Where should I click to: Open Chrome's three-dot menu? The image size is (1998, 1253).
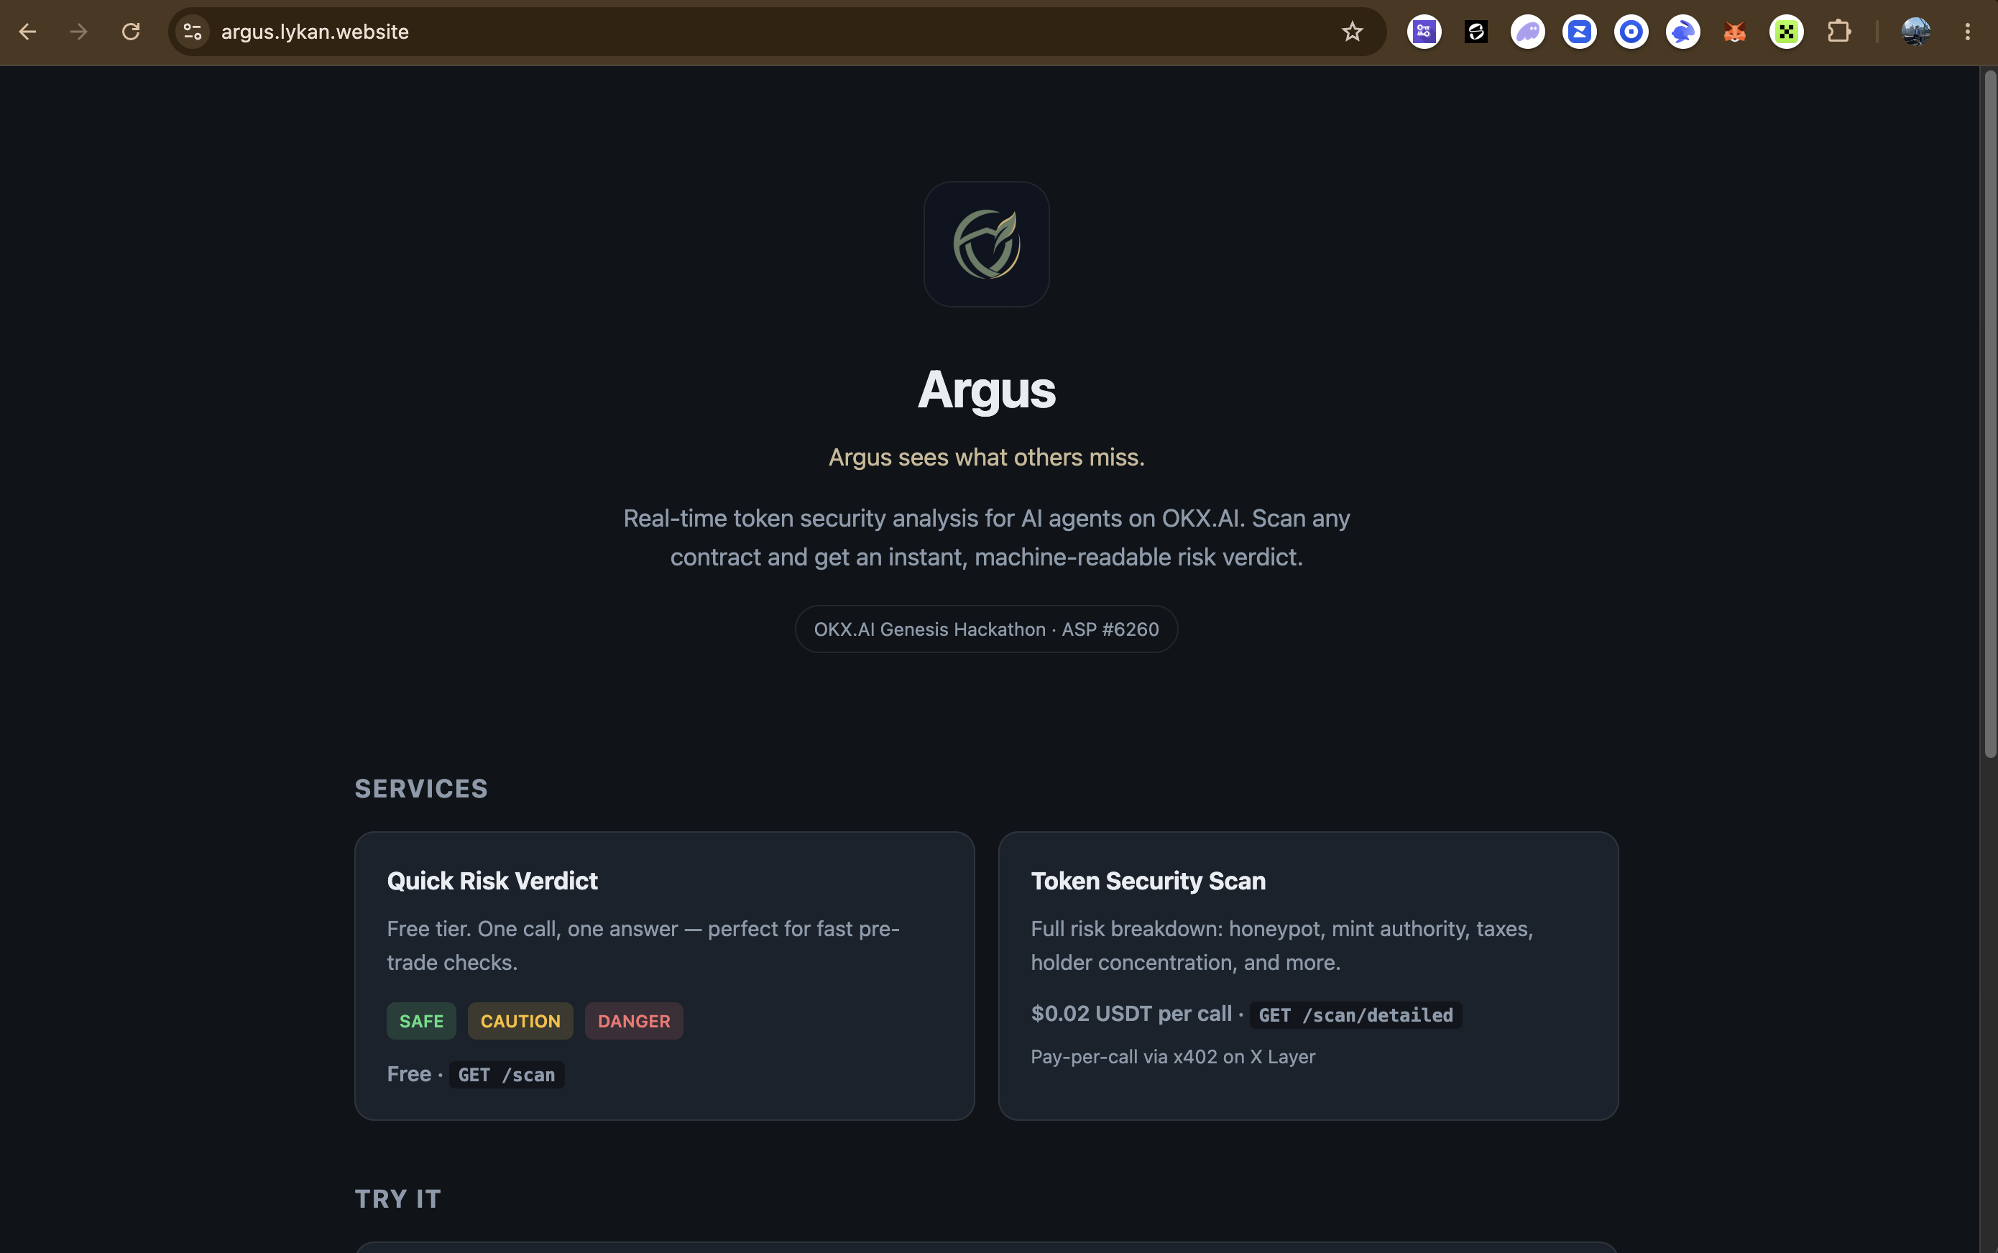click(1967, 32)
